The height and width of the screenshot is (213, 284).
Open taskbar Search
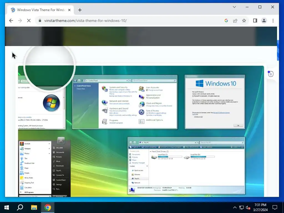20,207
